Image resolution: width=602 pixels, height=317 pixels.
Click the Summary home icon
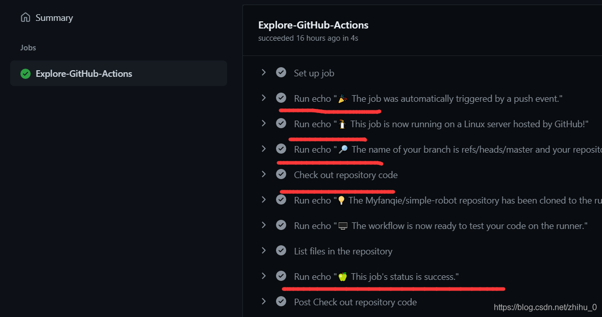coord(25,18)
